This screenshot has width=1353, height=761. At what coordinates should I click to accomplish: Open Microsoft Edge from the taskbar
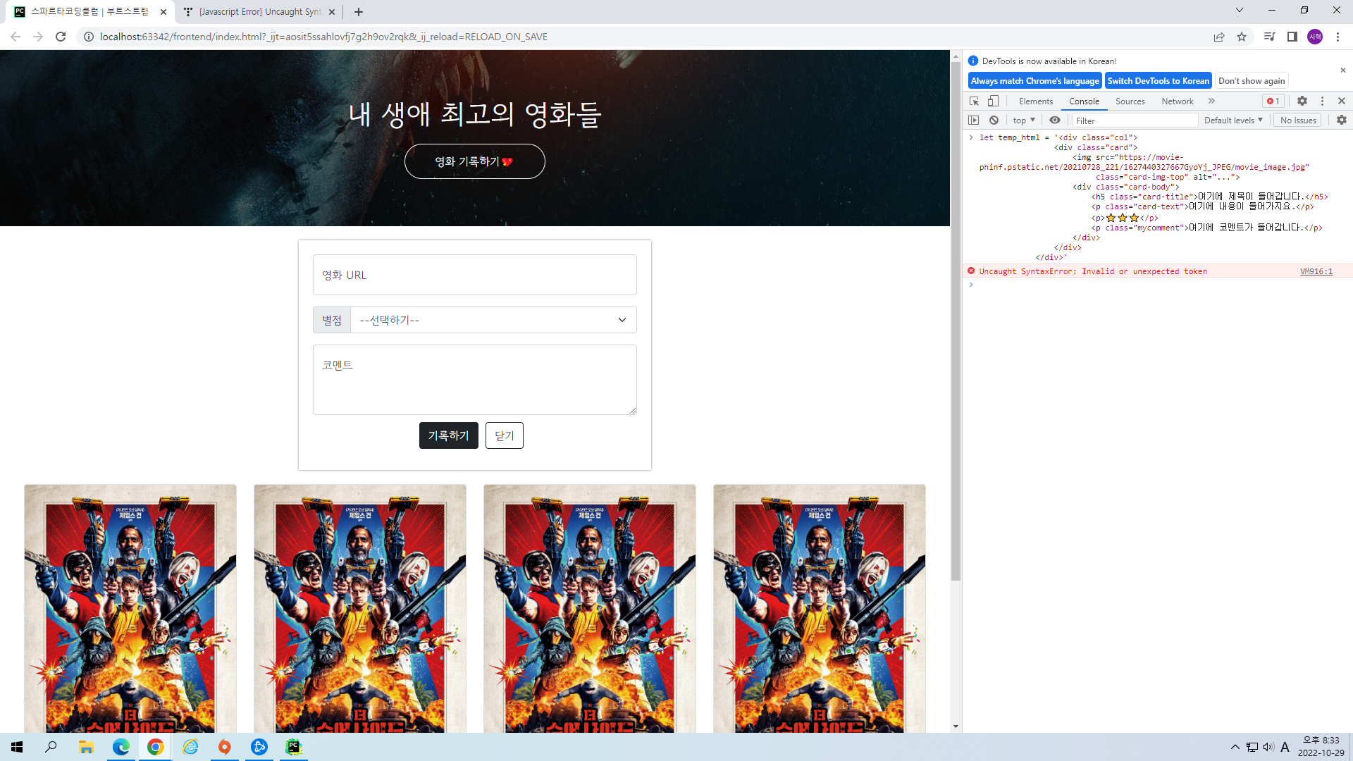click(121, 747)
